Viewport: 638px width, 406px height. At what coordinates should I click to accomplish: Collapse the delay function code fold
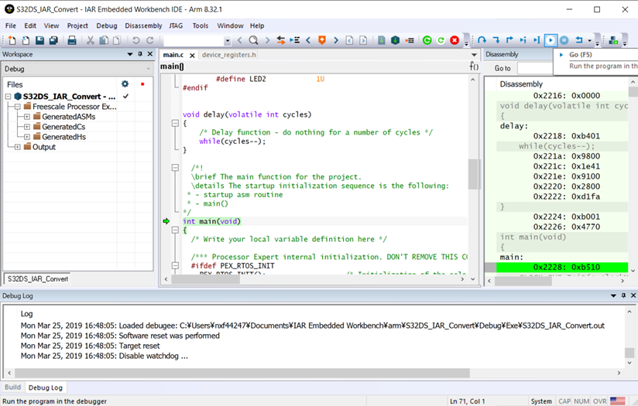[x=175, y=123]
